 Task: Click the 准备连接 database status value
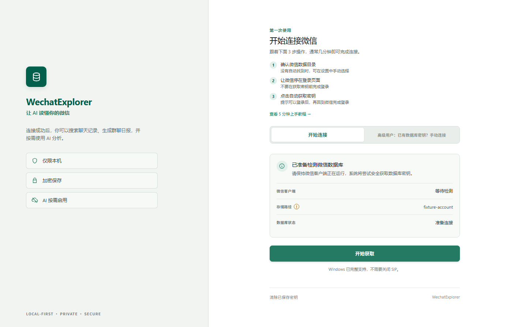pos(444,223)
